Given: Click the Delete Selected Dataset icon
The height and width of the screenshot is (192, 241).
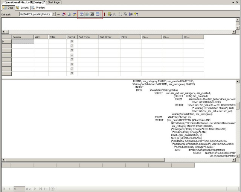Looking at the screenshot, I should tap(64, 14).
